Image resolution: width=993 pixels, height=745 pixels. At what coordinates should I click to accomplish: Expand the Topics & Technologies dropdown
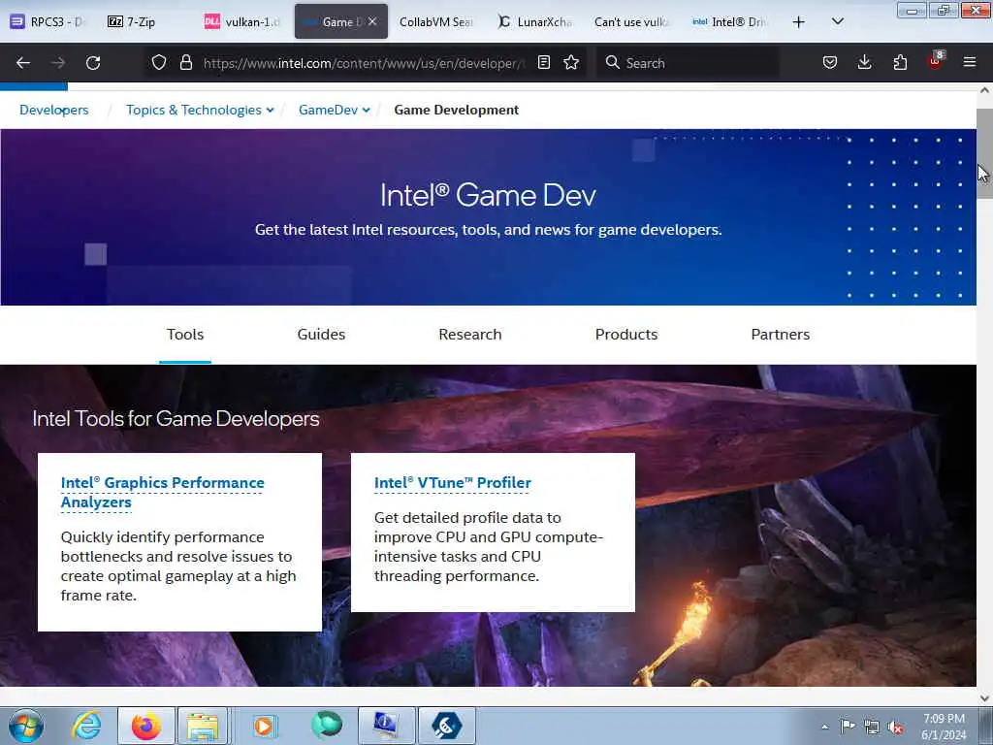click(200, 111)
